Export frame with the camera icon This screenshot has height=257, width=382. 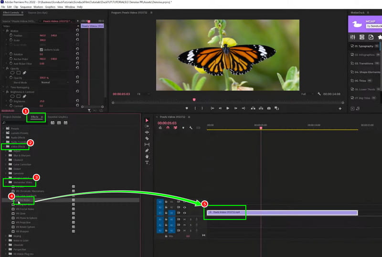pyautogui.click(x=269, y=108)
